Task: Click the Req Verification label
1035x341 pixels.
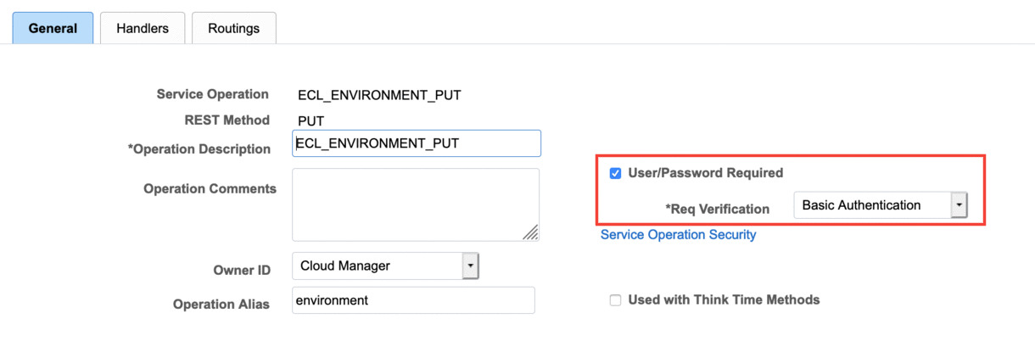Action: pyautogui.click(x=718, y=209)
